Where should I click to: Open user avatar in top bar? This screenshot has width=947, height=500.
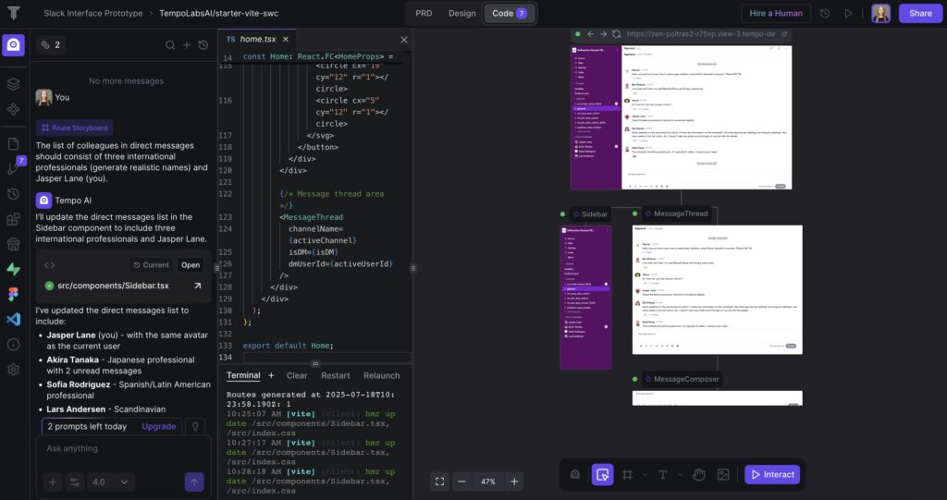point(880,13)
